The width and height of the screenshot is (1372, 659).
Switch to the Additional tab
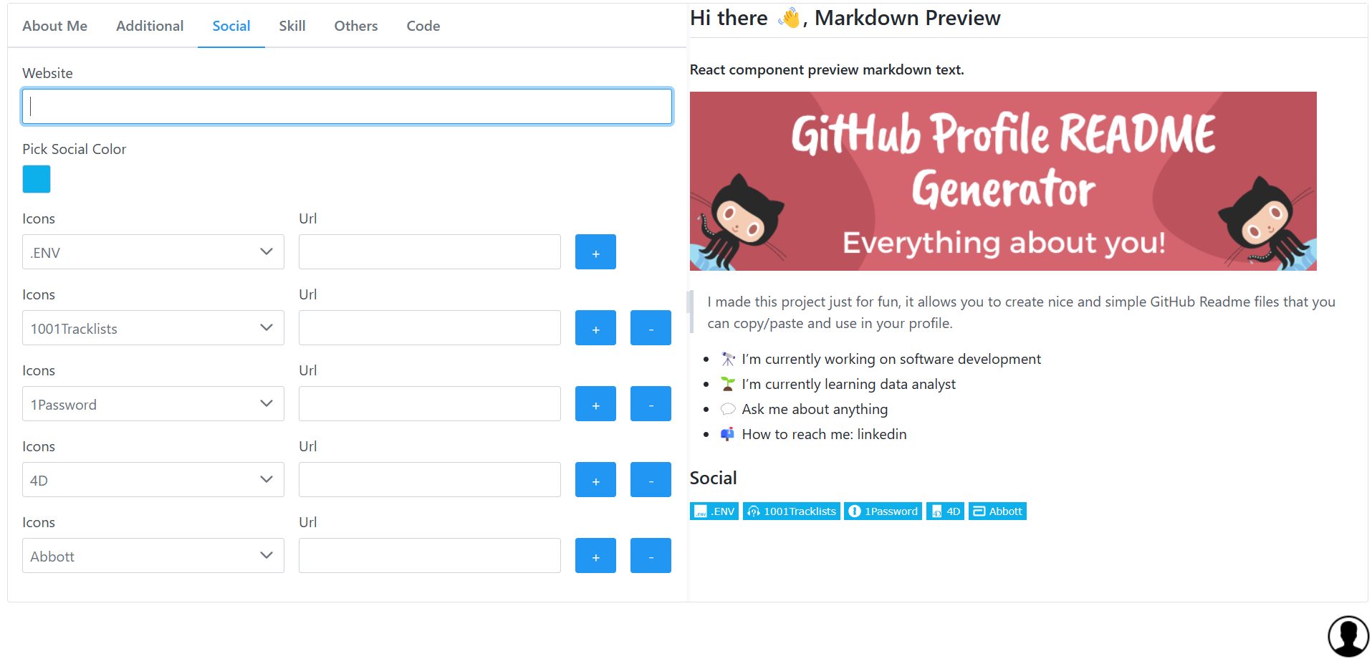(x=150, y=26)
